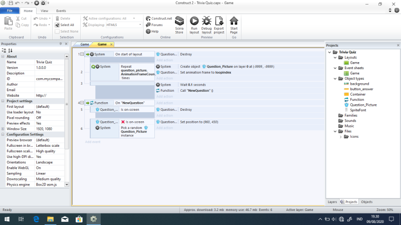This screenshot has height=225, width=401.
Task: Open Help from the Online group
Action: coord(152,31)
